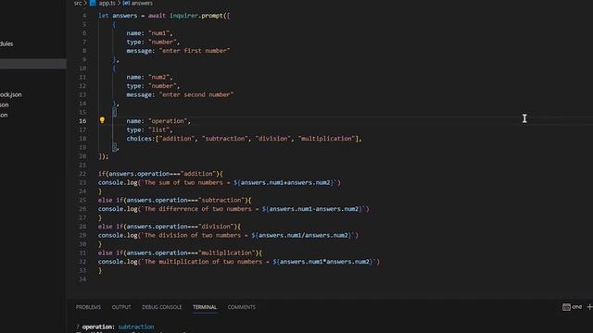Screen dimensions: 593x333
Task: Open the 'answers' breadcrumb symbol
Action: pos(142,3)
